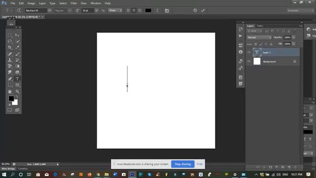This screenshot has height=178, width=316.
Task: Select the Clone Stamp tool
Action: [x=10, y=60]
